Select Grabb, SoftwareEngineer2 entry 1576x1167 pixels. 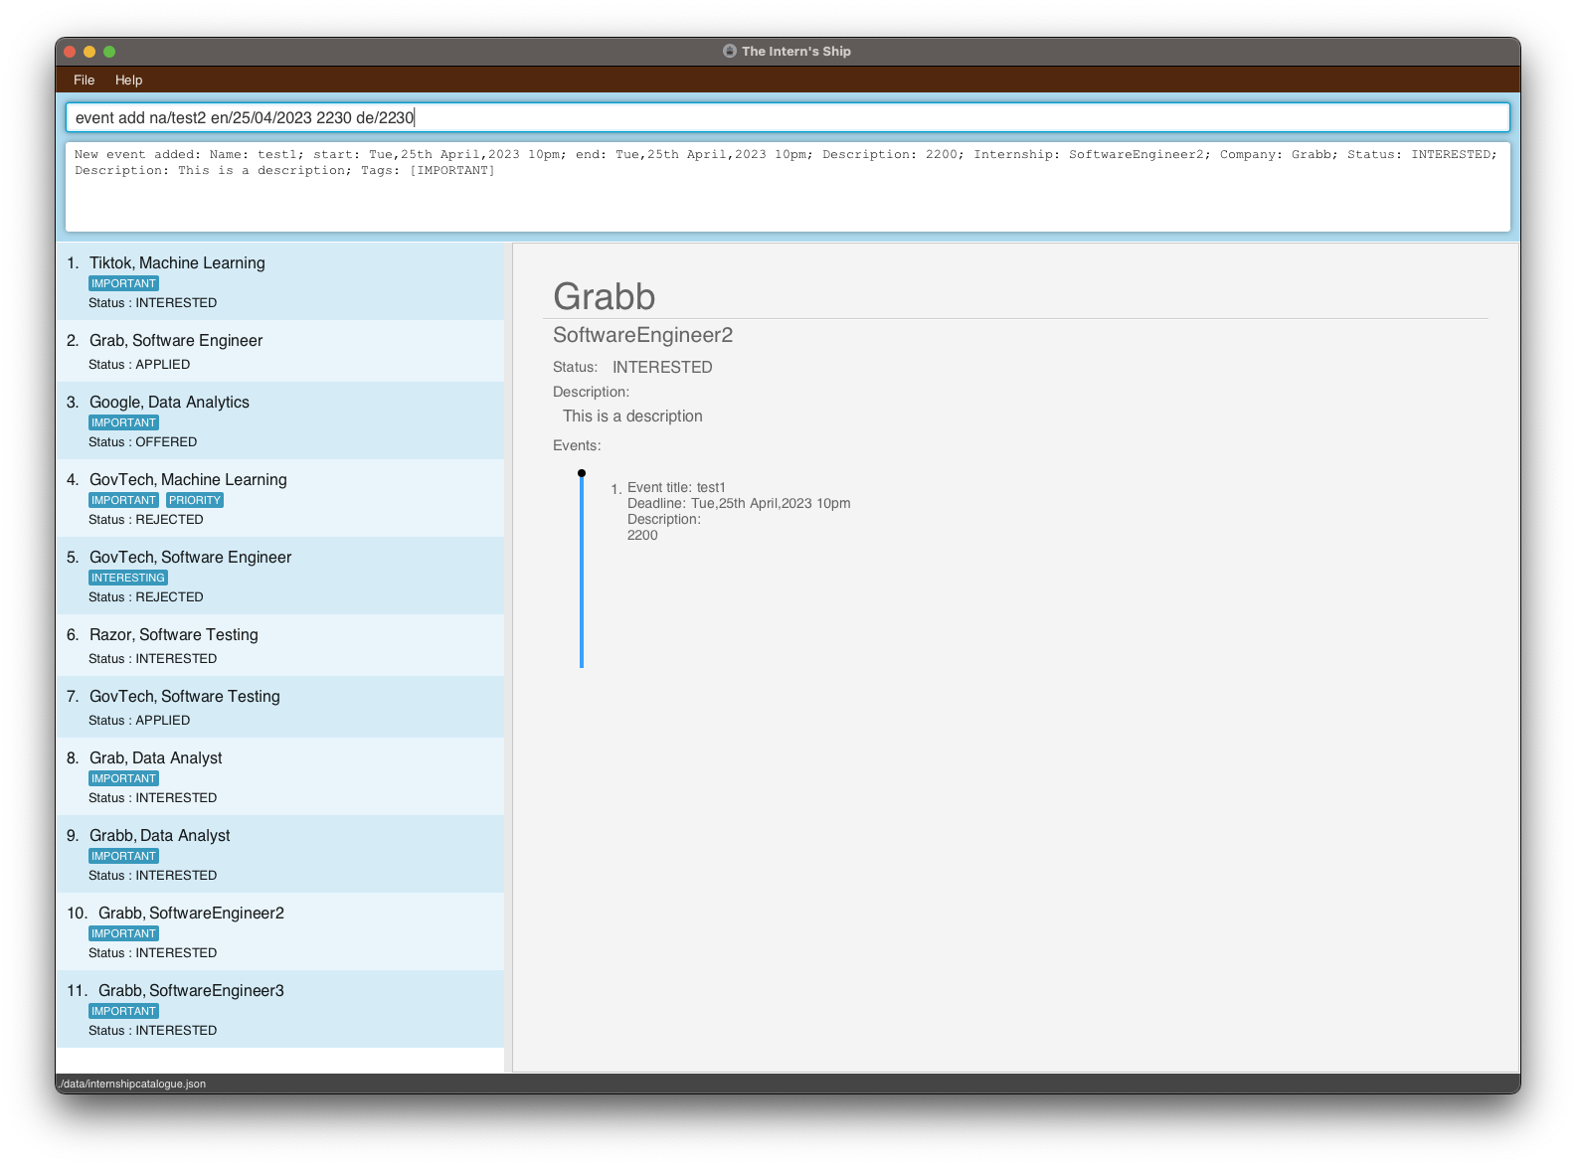pyautogui.click(x=280, y=931)
